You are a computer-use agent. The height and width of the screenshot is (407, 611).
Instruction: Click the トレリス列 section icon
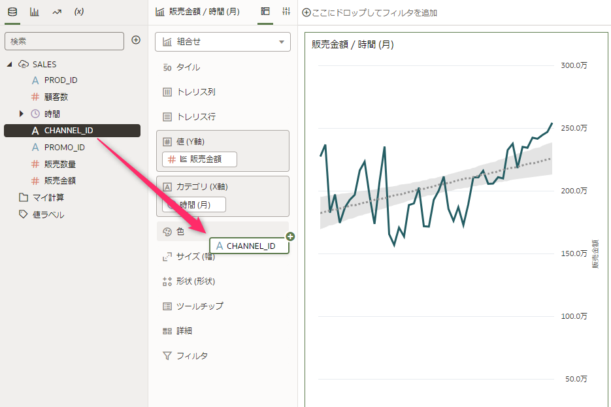pyautogui.click(x=167, y=92)
